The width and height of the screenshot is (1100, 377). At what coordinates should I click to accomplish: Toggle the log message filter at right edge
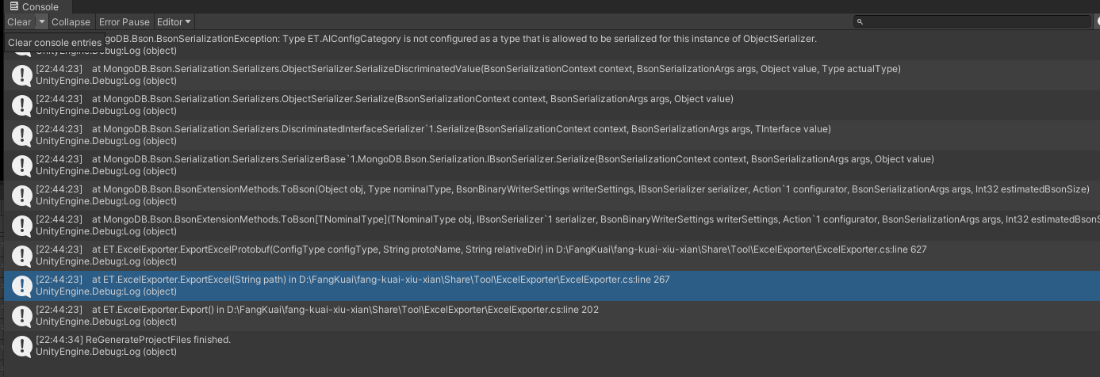pos(1095,22)
